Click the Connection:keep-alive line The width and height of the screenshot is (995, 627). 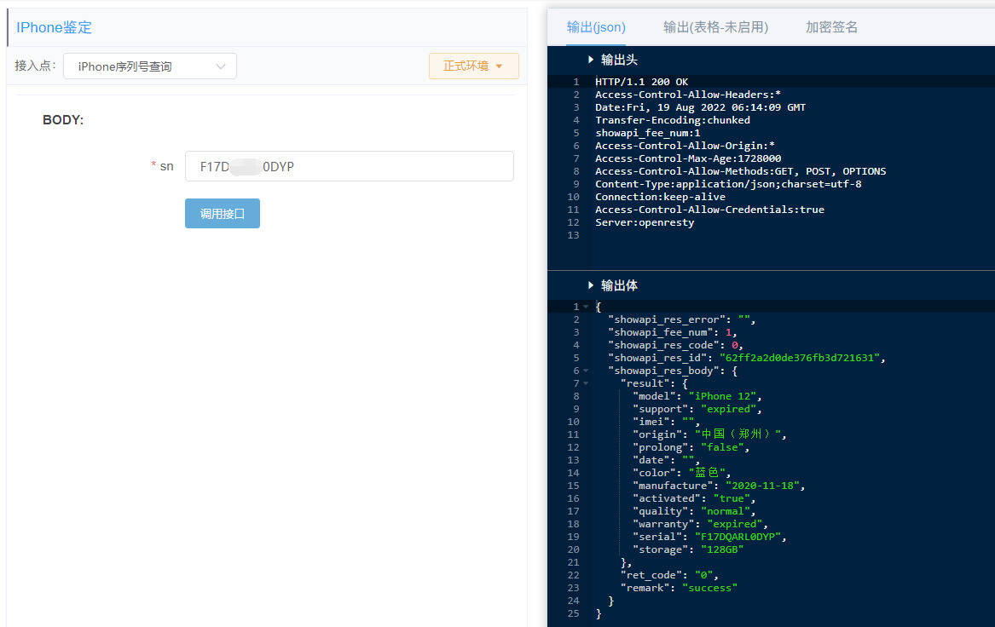(x=660, y=197)
